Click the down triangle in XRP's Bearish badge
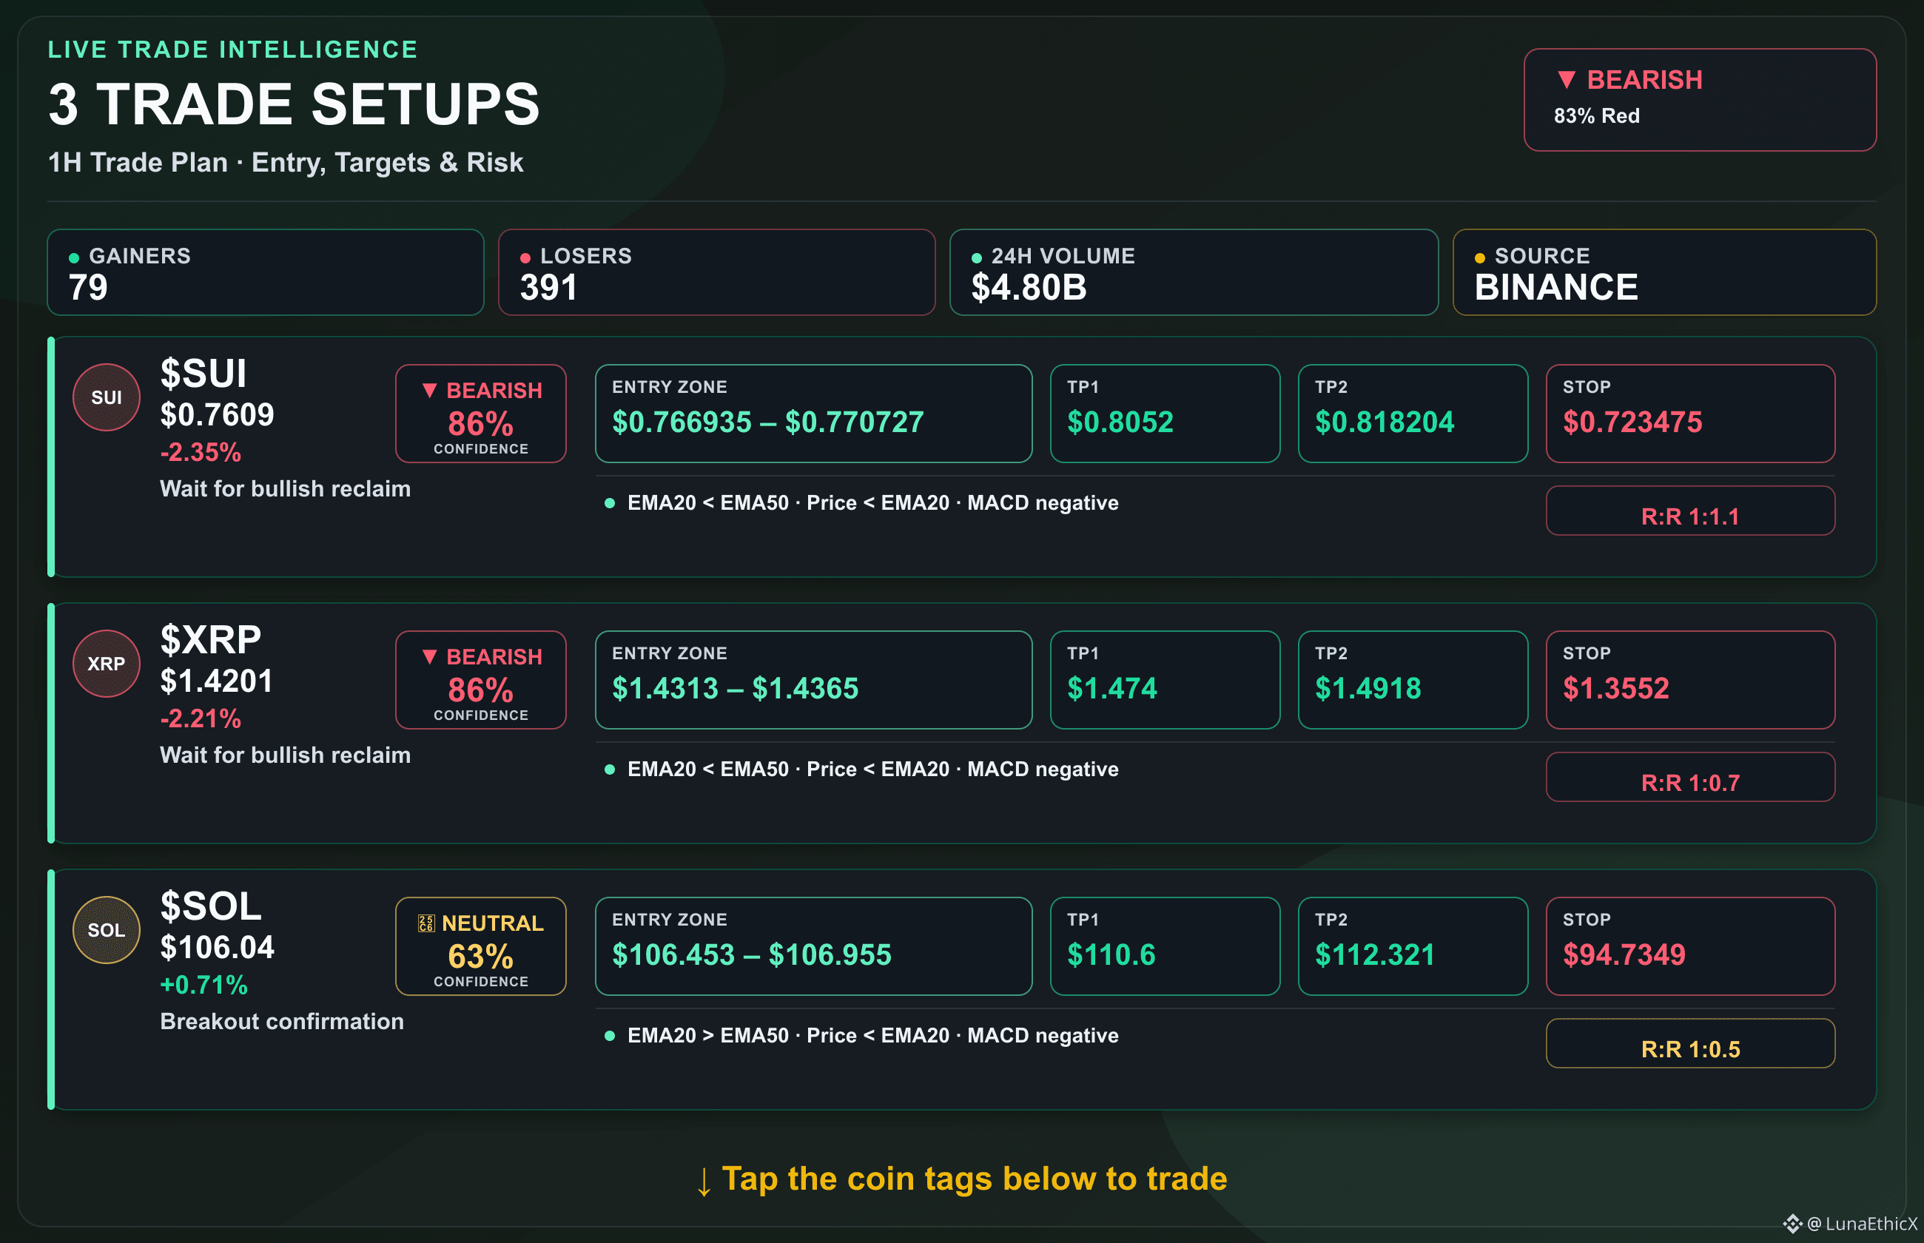Screen dimensions: 1924x1243 click(x=429, y=656)
